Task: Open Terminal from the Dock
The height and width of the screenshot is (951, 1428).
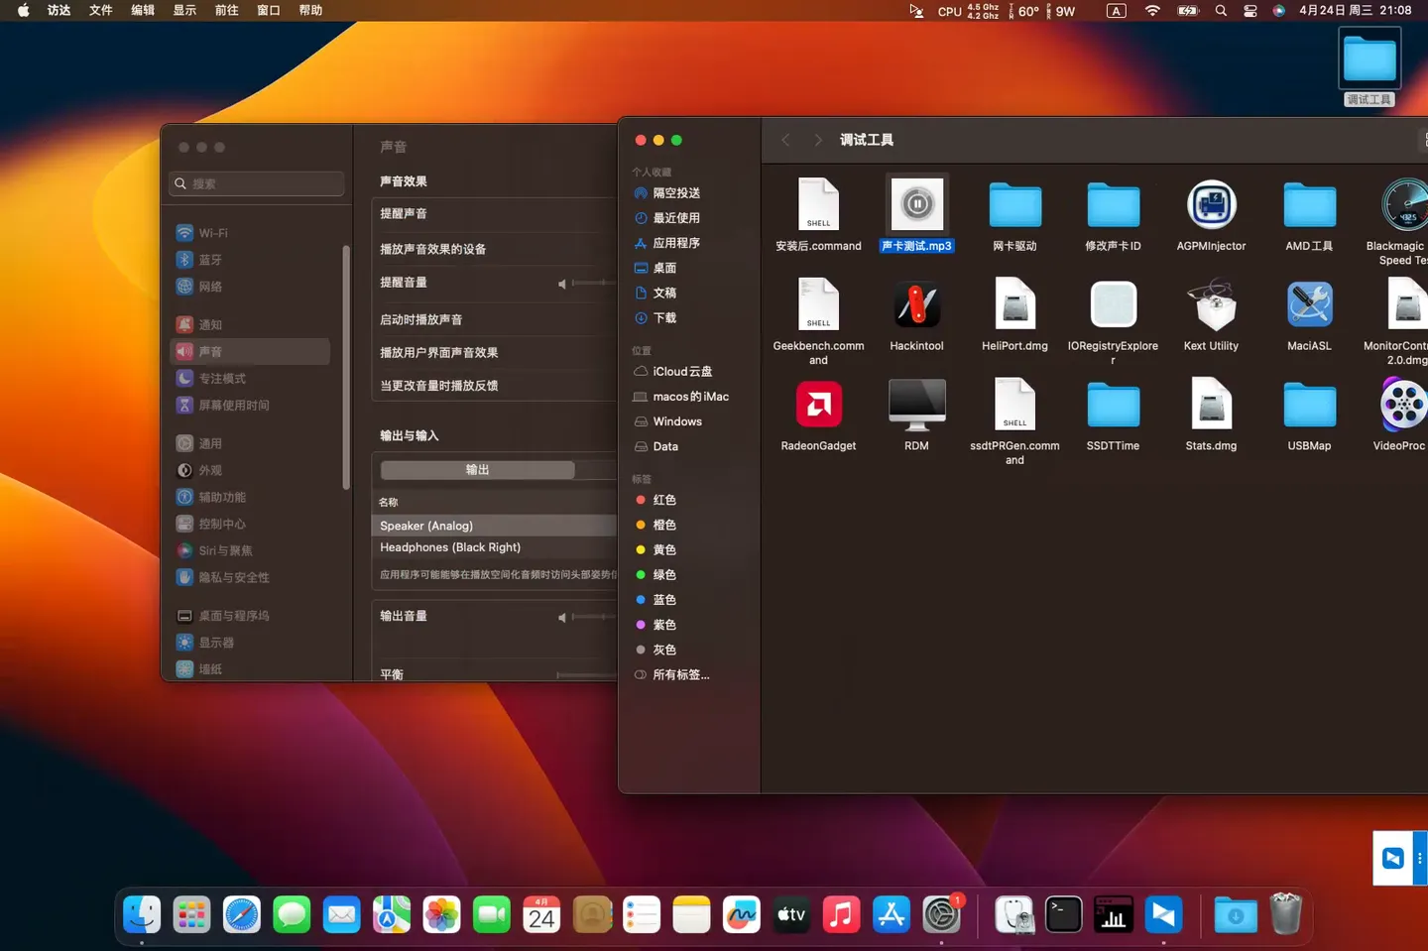Action: (1063, 914)
